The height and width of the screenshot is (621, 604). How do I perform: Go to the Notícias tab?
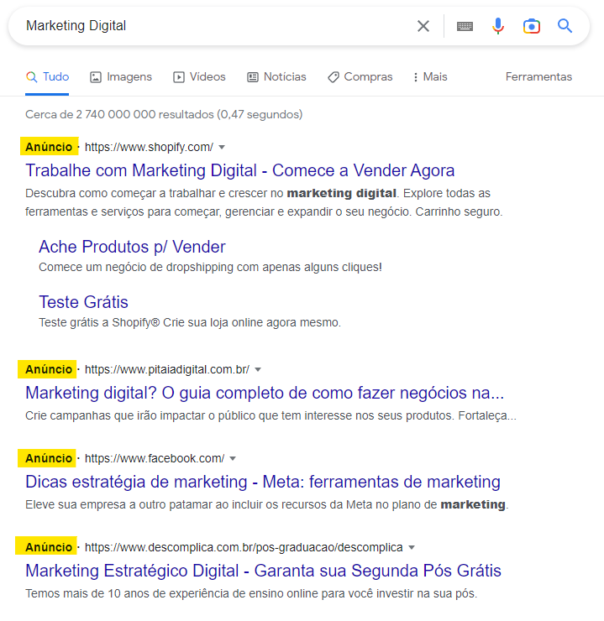click(276, 77)
